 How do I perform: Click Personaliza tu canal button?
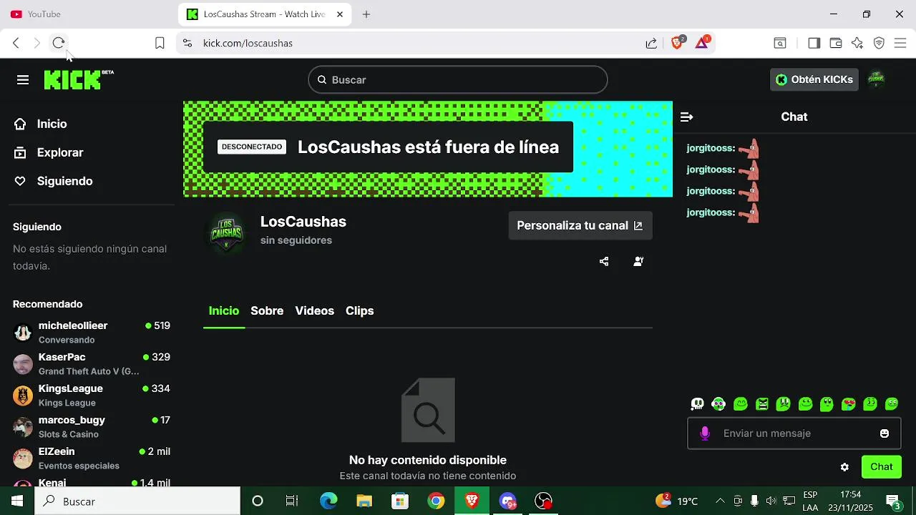(580, 225)
